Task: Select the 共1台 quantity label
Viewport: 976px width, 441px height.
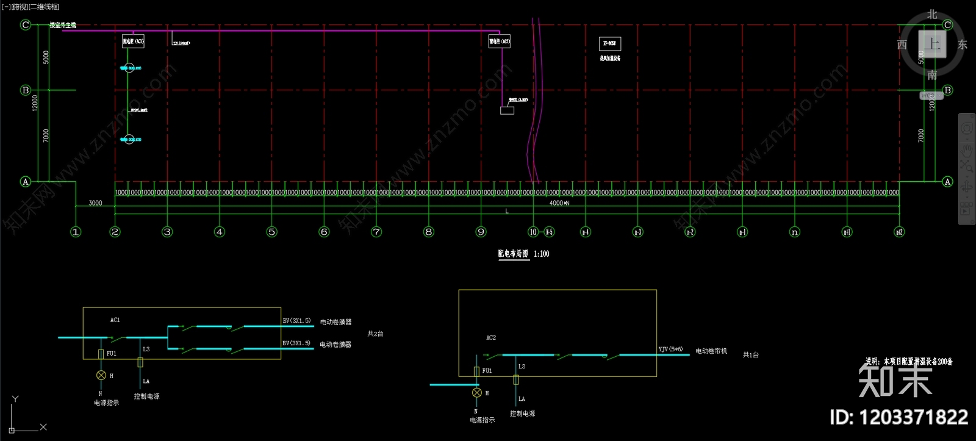Action: pyautogui.click(x=751, y=354)
